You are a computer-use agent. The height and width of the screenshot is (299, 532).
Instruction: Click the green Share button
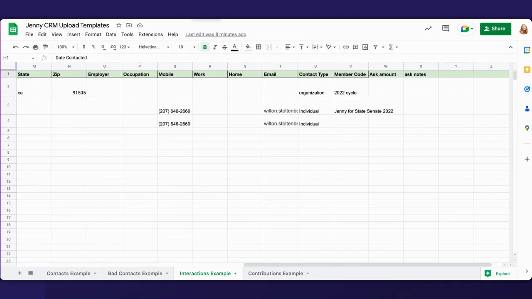495,29
